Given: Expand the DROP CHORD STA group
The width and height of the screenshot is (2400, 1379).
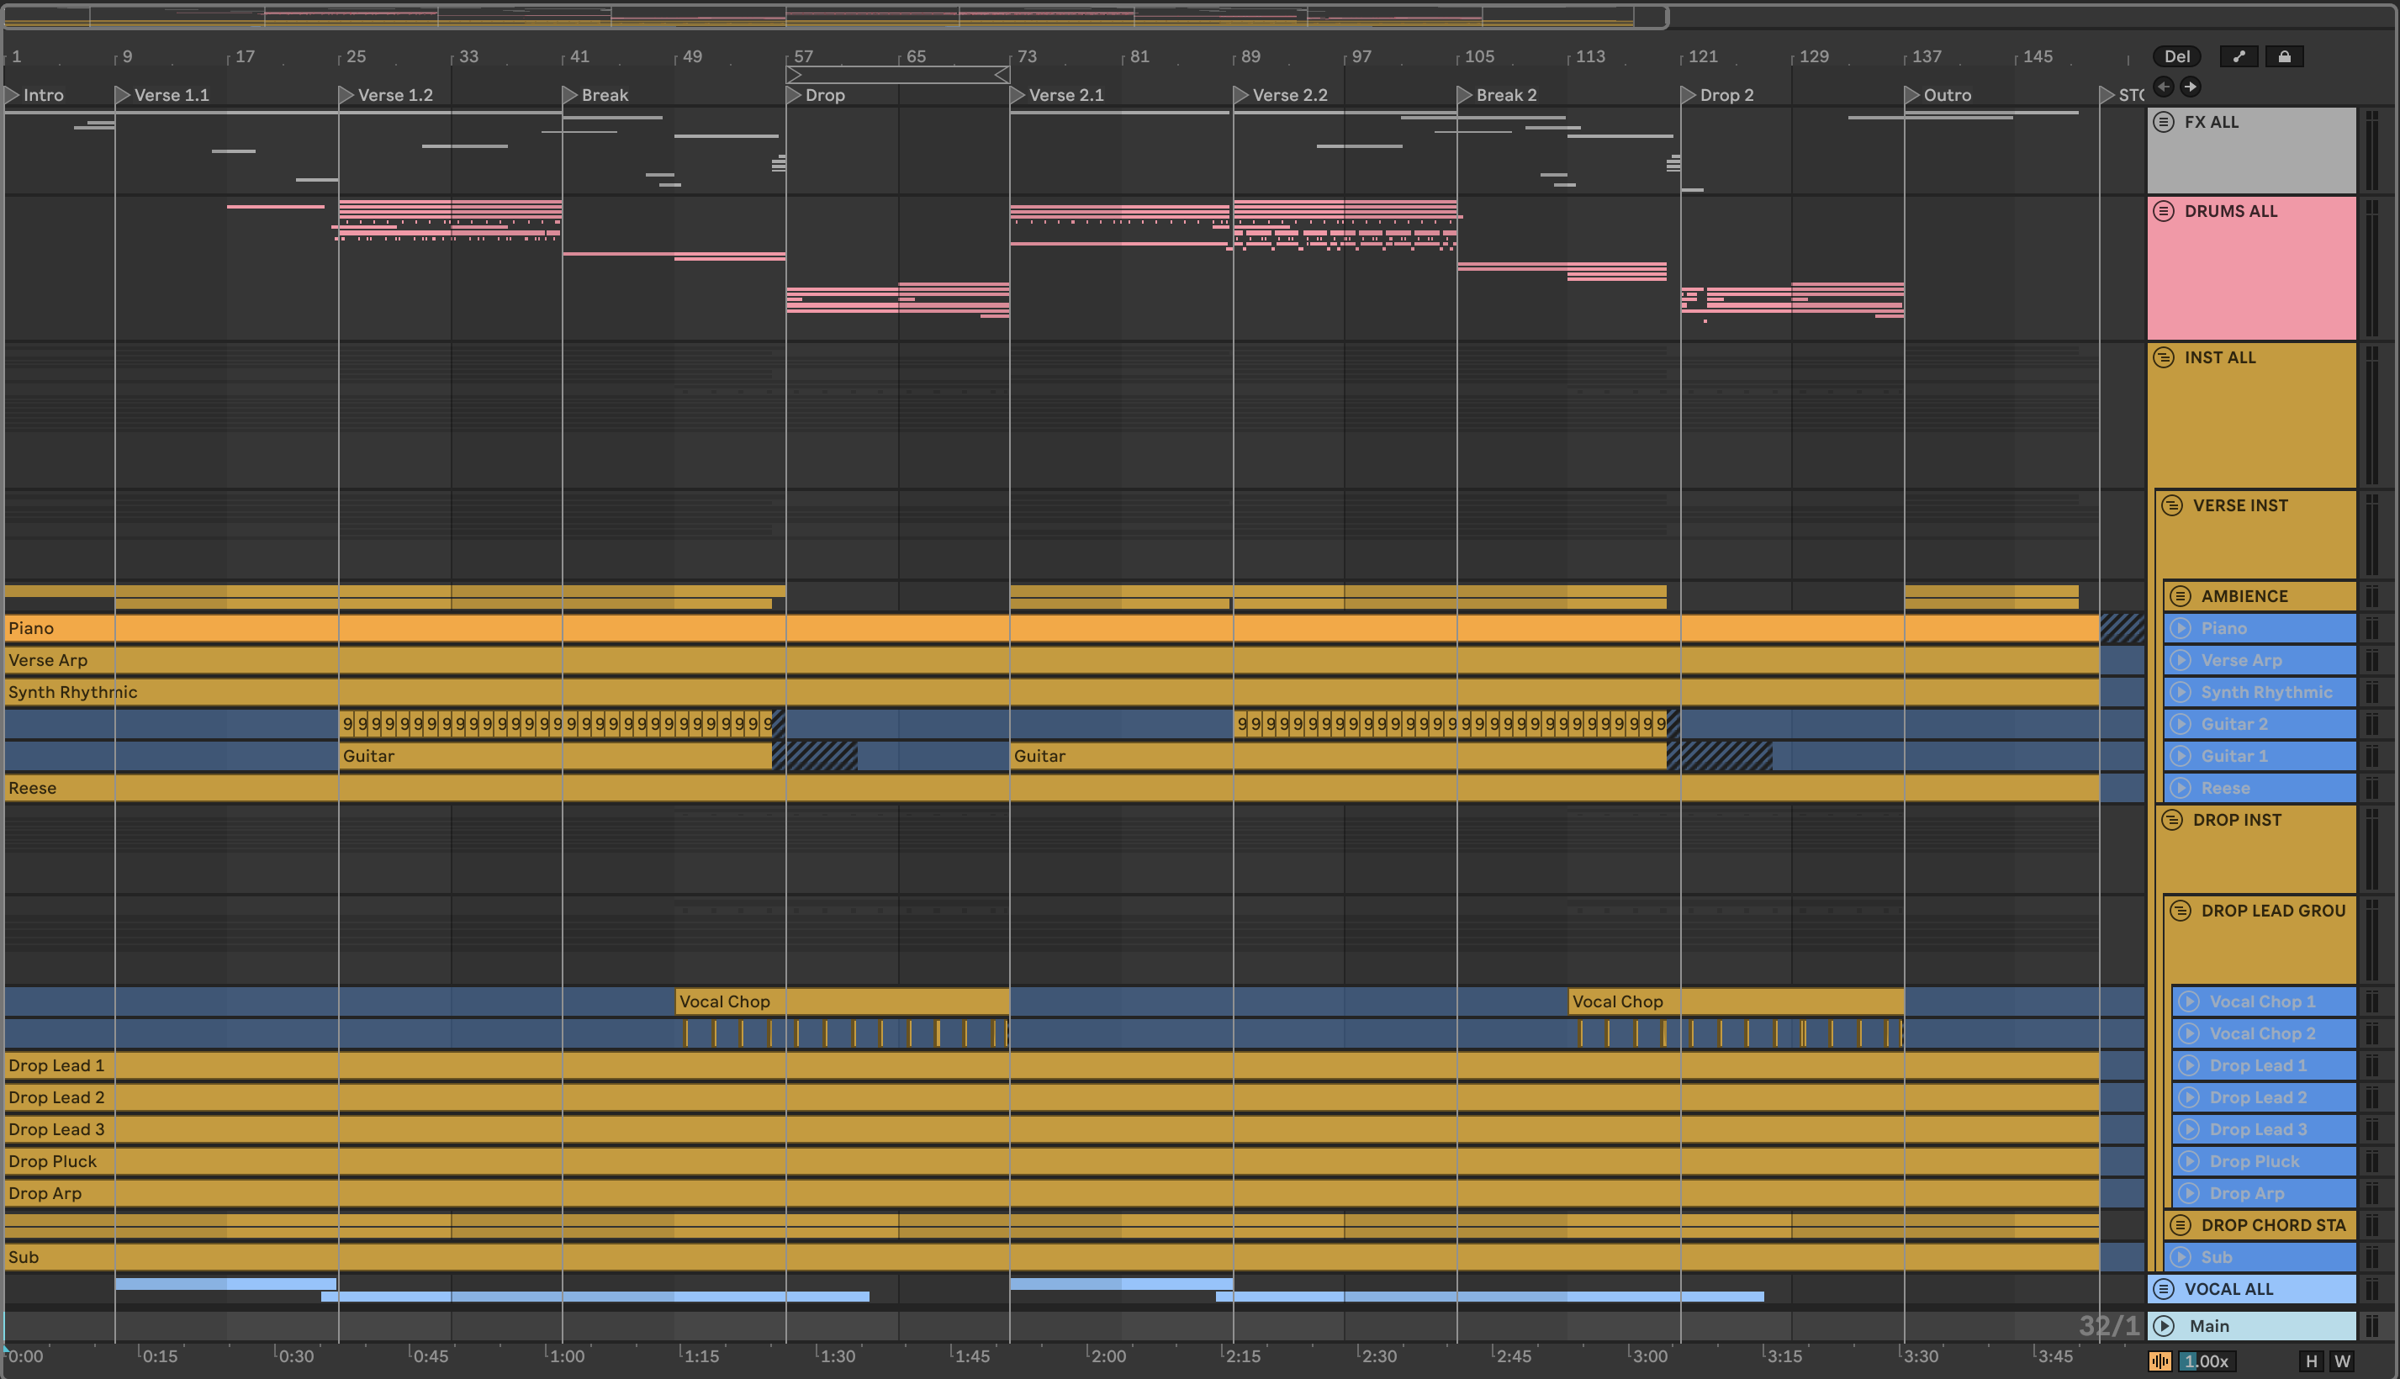Looking at the screenshot, I should pos(2181,1224).
